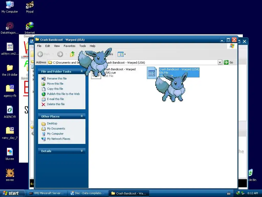Screen dimensions: 262x197
Task: Click the Go button
Action: tap(228, 62)
